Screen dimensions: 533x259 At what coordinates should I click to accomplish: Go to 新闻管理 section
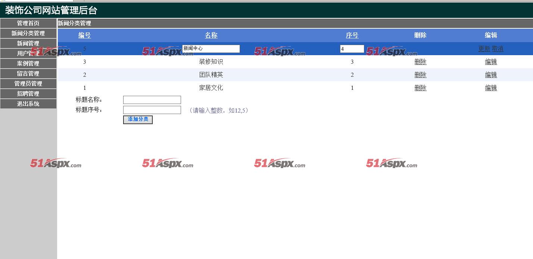pos(28,43)
